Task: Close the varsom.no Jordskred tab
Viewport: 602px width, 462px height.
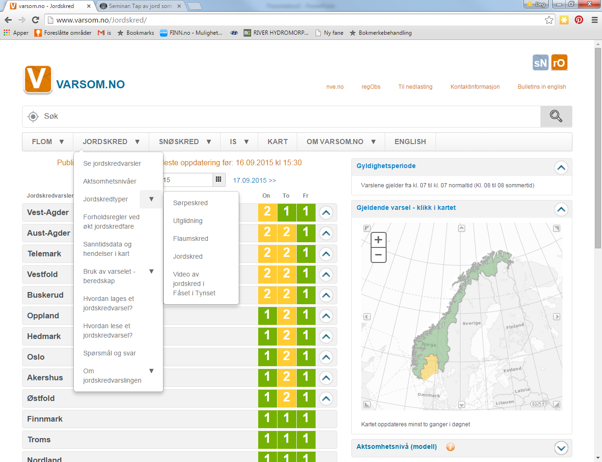Action: pyautogui.click(x=88, y=6)
